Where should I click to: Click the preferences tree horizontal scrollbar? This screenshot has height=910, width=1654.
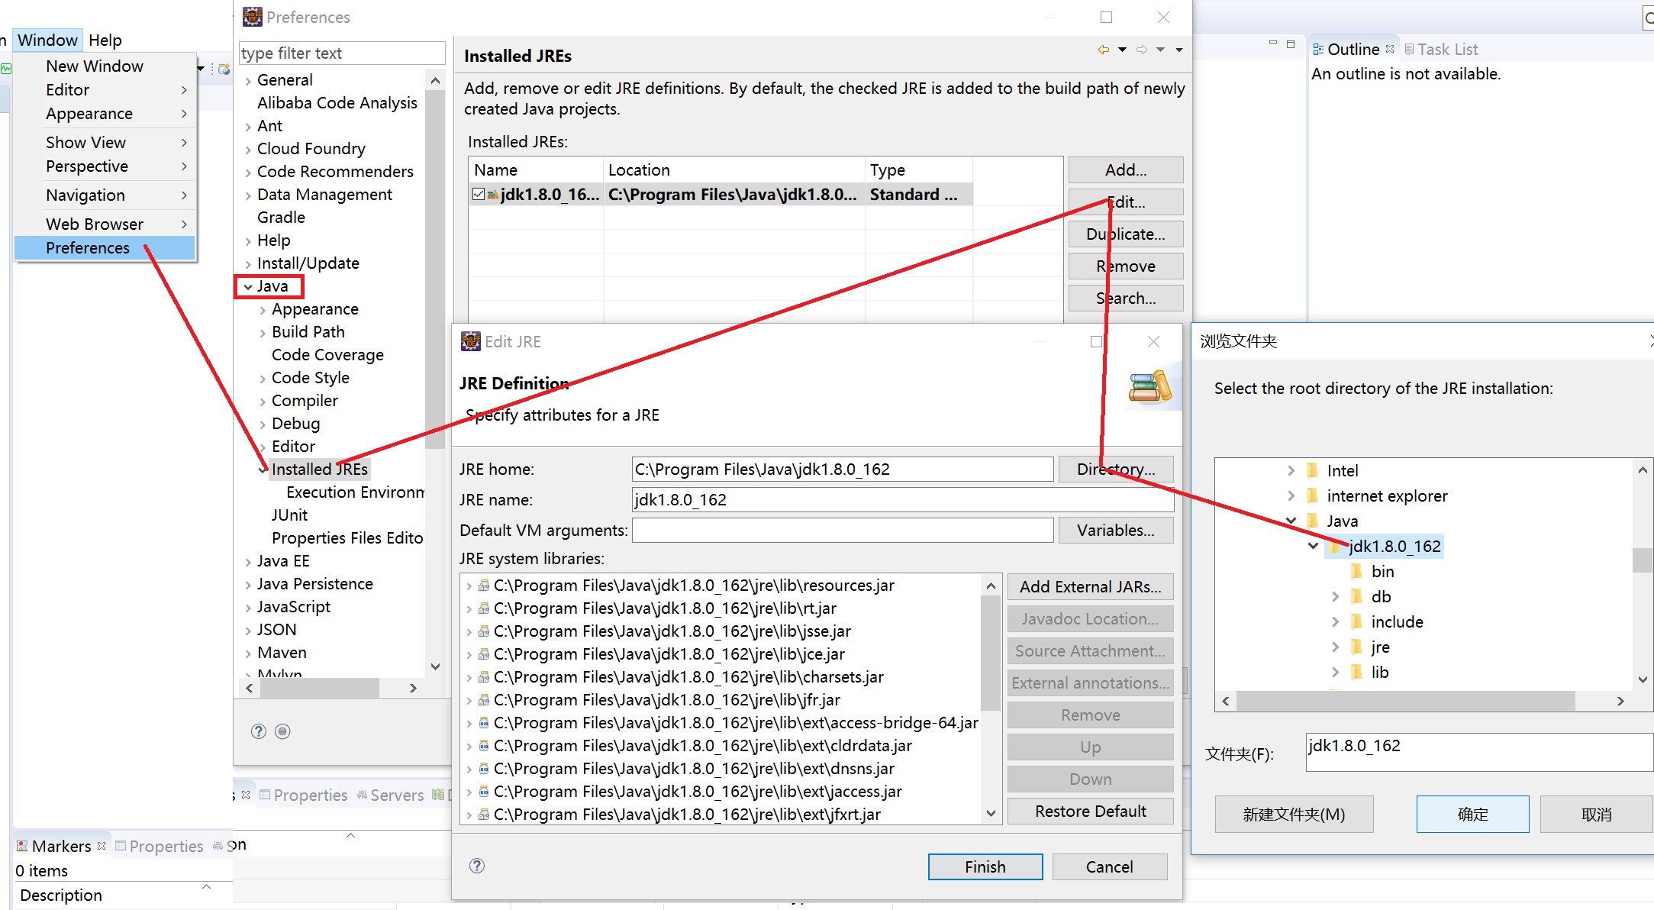point(321,688)
